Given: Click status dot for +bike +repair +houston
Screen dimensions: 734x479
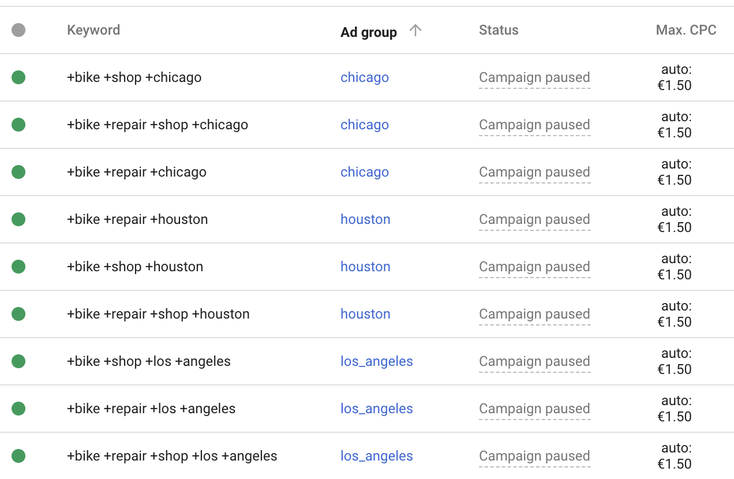Looking at the screenshot, I should pyautogui.click(x=18, y=219).
